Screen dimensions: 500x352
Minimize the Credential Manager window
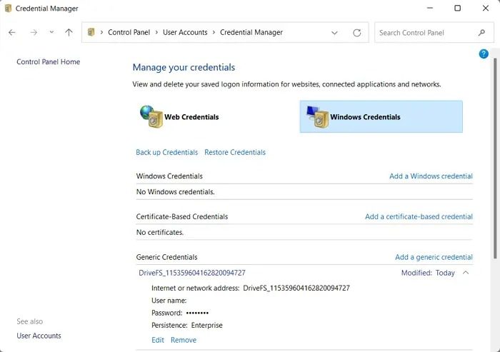430,8
